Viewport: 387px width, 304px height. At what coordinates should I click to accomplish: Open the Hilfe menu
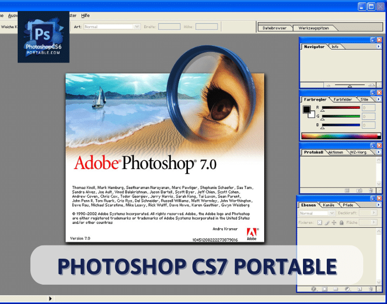pyautogui.click(x=85, y=15)
